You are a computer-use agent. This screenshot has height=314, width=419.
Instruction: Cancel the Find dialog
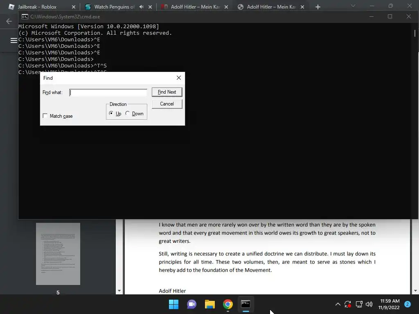167,104
